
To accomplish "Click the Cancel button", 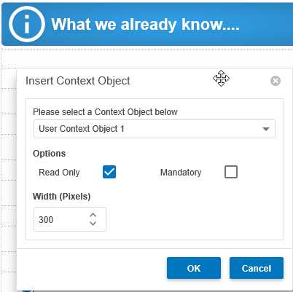I will coord(257,268).
